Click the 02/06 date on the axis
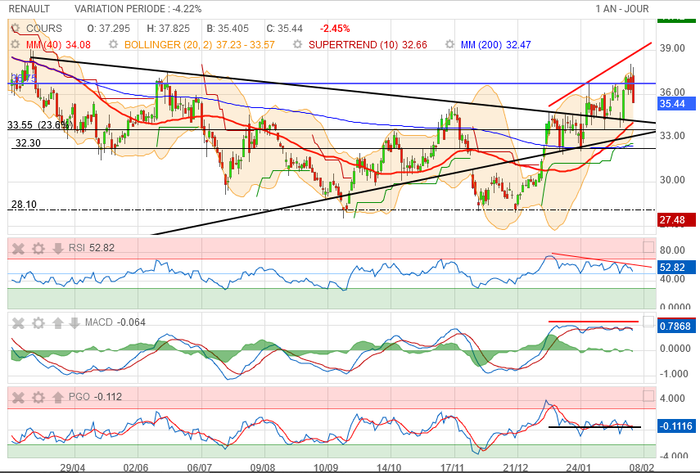700x473 pixels. point(136,467)
